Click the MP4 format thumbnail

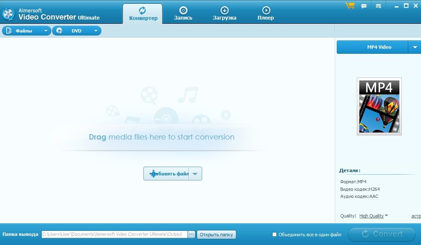[379, 106]
